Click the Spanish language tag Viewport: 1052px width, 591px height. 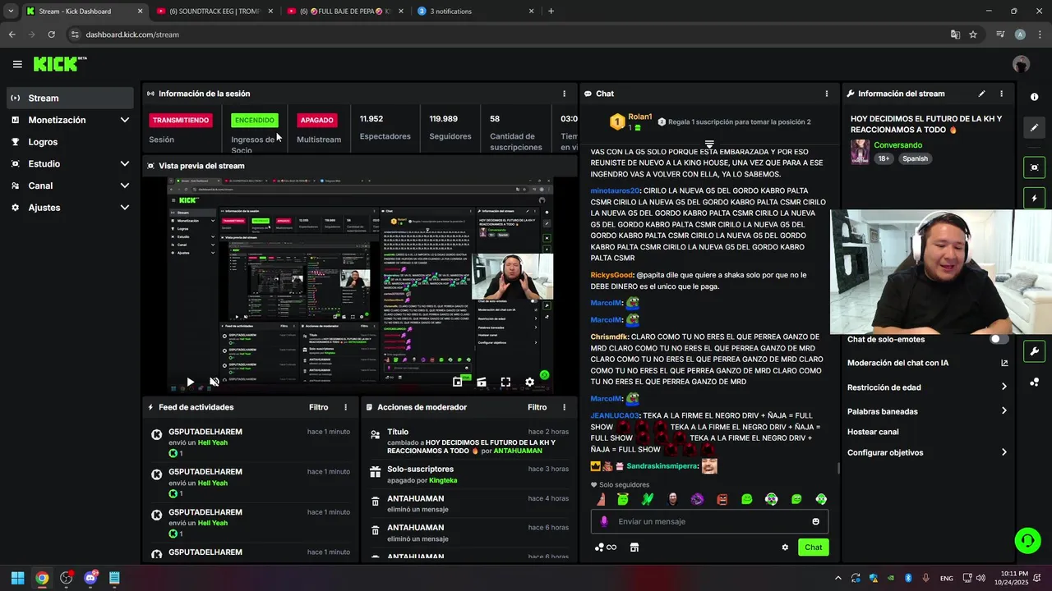(x=915, y=158)
